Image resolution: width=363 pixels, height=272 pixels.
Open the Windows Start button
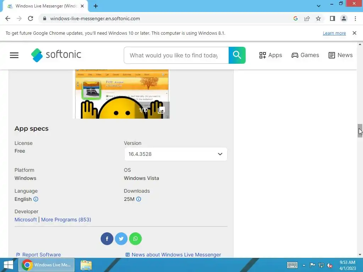[x=9, y=265]
